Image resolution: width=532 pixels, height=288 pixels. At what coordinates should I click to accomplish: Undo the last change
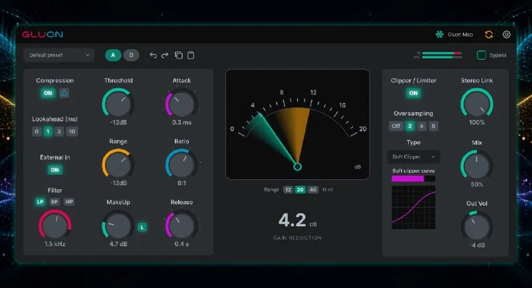pyautogui.click(x=153, y=55)
